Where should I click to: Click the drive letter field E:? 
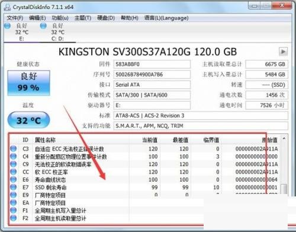152,106
